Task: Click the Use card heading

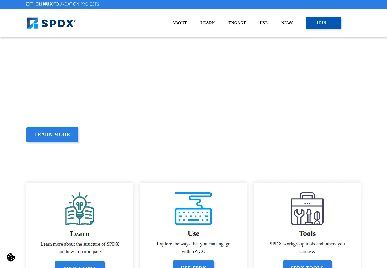Action: click(193, 233)
